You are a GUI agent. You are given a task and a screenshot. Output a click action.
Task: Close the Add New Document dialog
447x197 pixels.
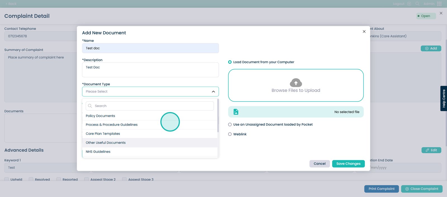pyautogui.click(x=364, y=32)
